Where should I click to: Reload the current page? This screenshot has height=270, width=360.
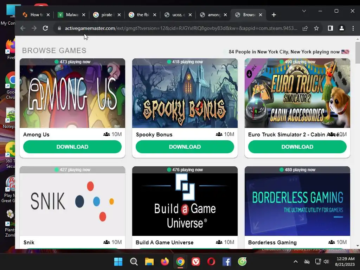45,28
